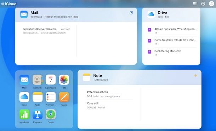This screenshot has width=216, height=131.
Task: Open the Mail widget envelope icon
Action: point(24,14)
